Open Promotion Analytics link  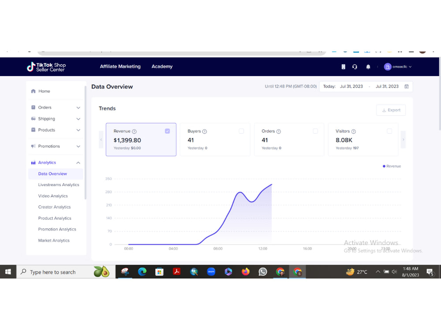57,229
